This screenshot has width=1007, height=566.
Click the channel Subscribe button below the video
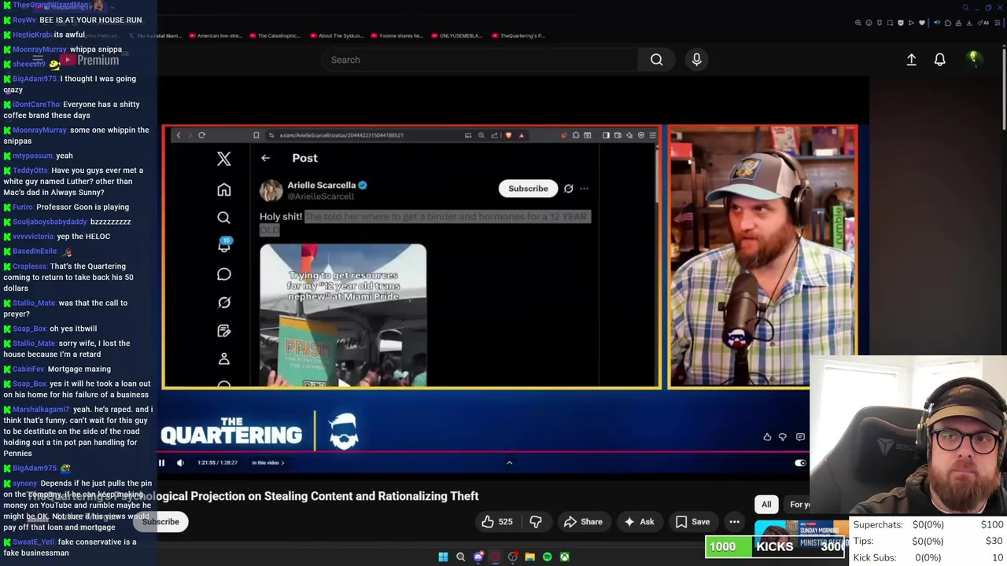click(160, 521)
